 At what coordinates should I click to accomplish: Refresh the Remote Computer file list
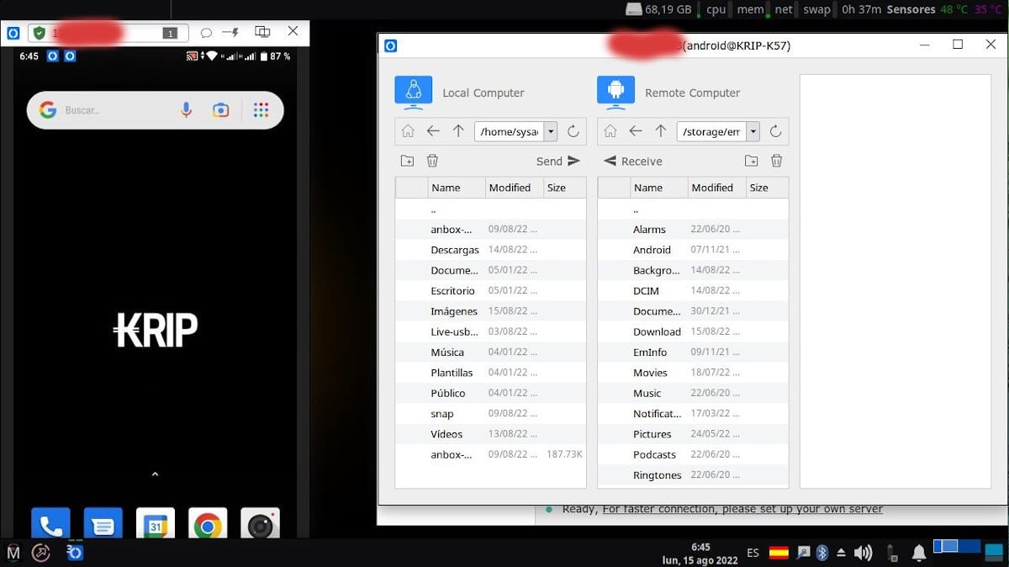tap(776, 131)
